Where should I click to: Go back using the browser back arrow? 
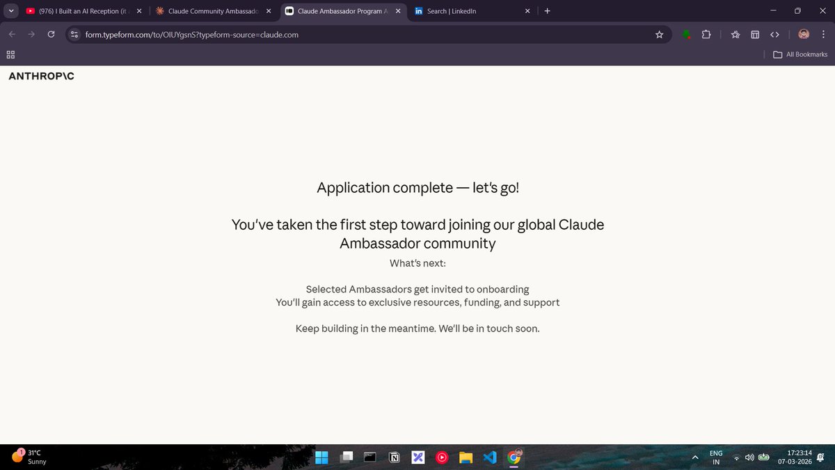(x=12, y=34)
